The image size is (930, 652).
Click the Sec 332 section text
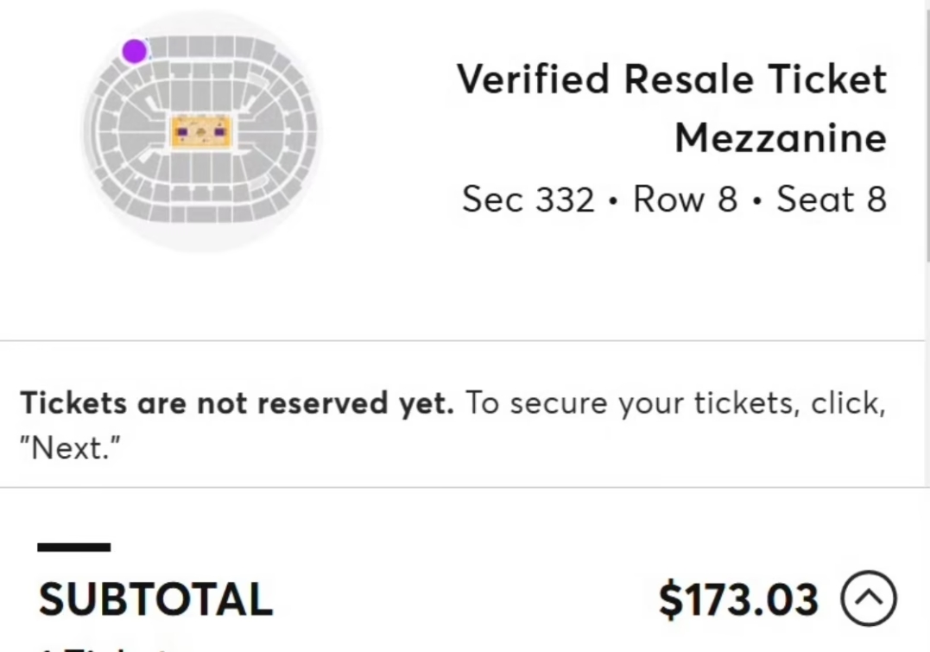[528, 199]
